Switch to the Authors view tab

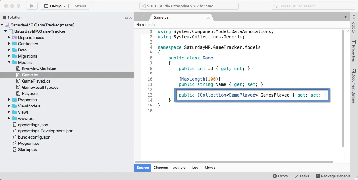(x=179, y=168)
